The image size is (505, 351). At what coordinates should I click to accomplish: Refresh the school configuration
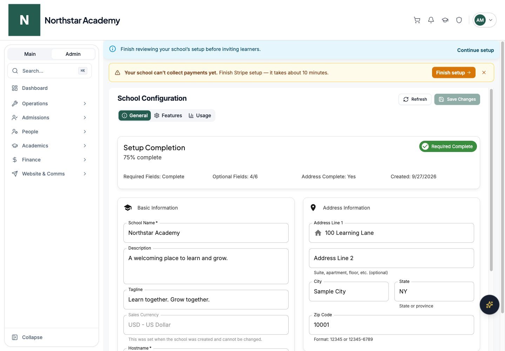click(415, 99)
